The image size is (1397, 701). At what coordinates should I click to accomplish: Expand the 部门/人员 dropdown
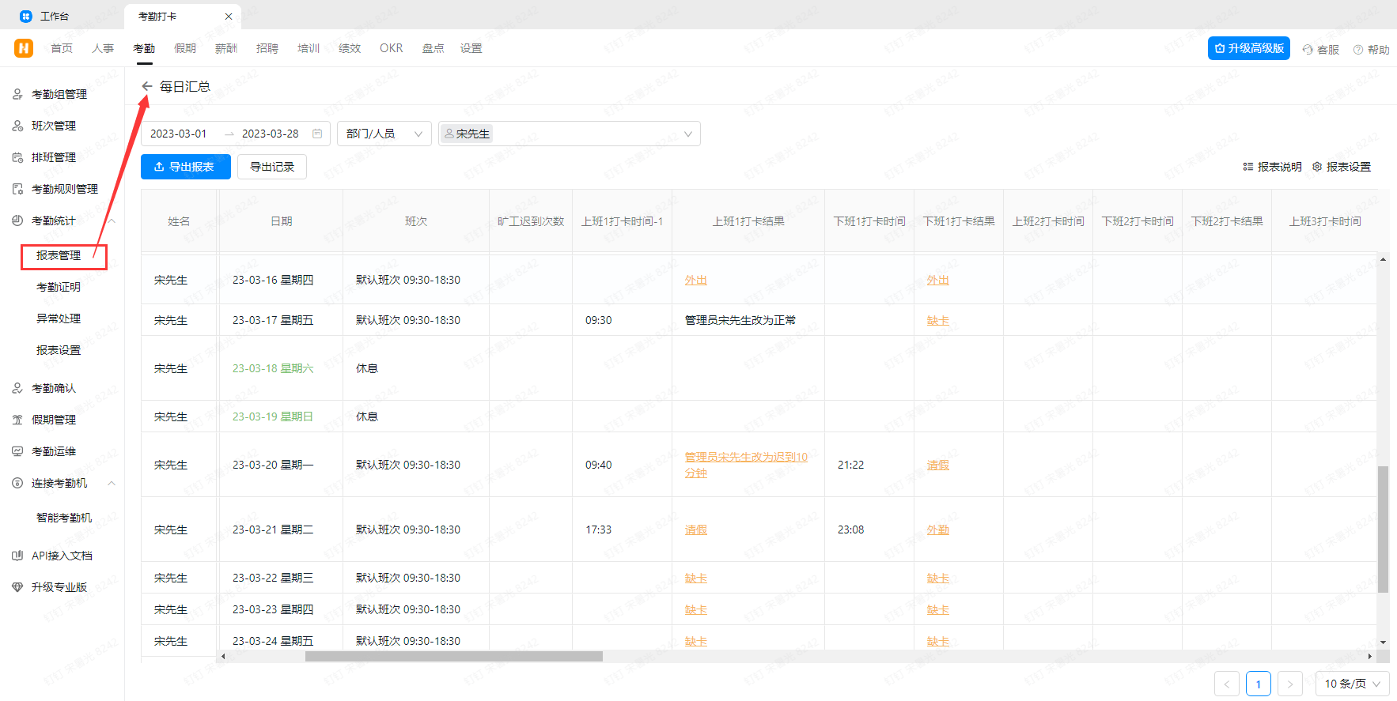click(418, 134)
